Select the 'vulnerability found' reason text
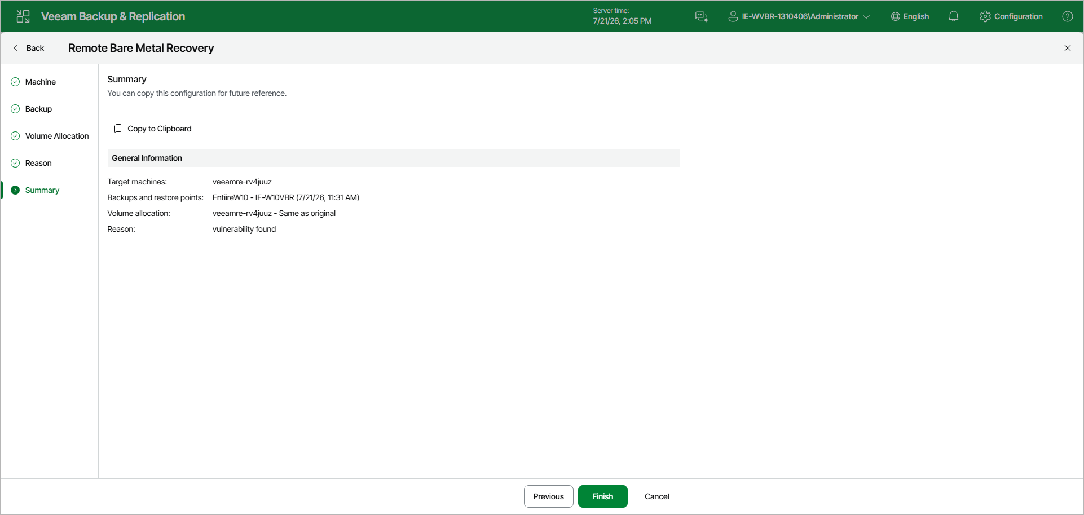Image resolution: width=1084 pixels, height=515 pixels. pyautogui.click(x=244, y=229)
